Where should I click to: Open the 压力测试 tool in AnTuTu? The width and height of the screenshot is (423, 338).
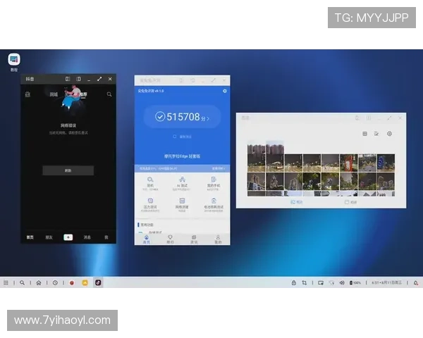150,205
